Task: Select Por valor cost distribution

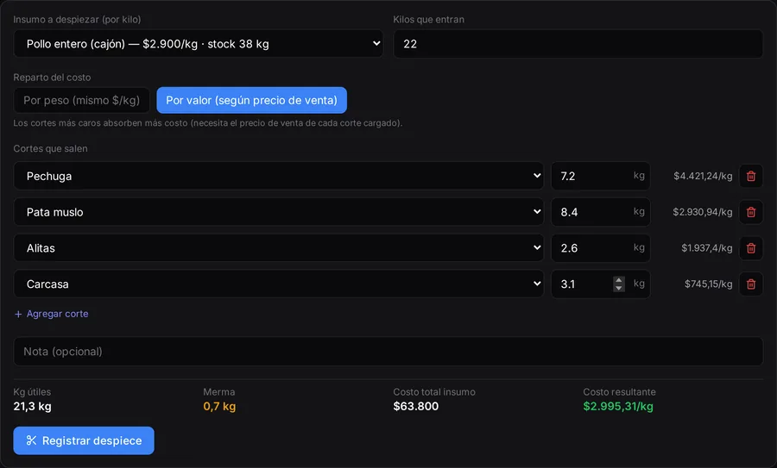Action: [x=251, y=100]
